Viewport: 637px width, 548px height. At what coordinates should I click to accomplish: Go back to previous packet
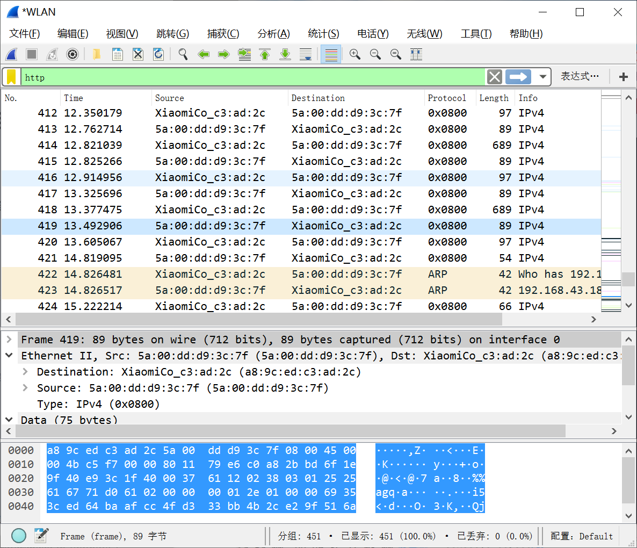click(203, 54)
